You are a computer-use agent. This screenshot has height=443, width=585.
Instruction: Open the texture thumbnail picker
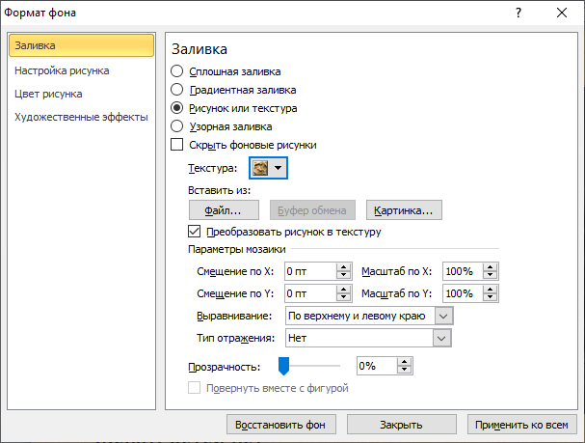tap(268, 168)
